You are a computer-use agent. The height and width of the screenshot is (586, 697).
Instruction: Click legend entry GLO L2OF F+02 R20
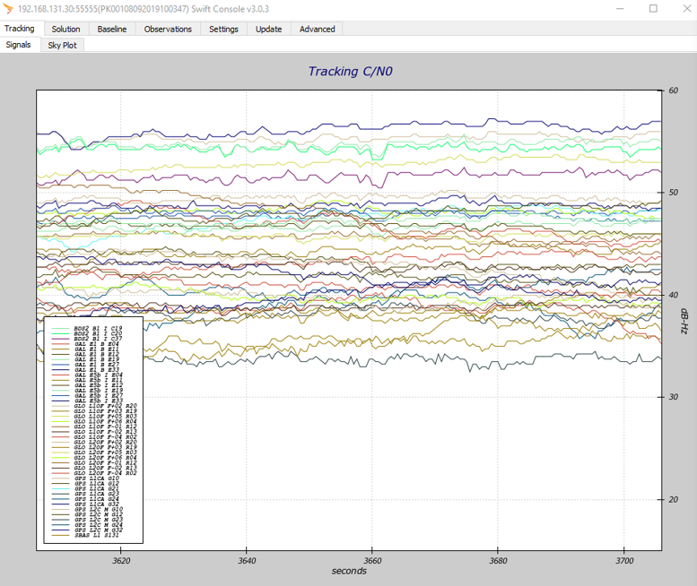[94, 442]
